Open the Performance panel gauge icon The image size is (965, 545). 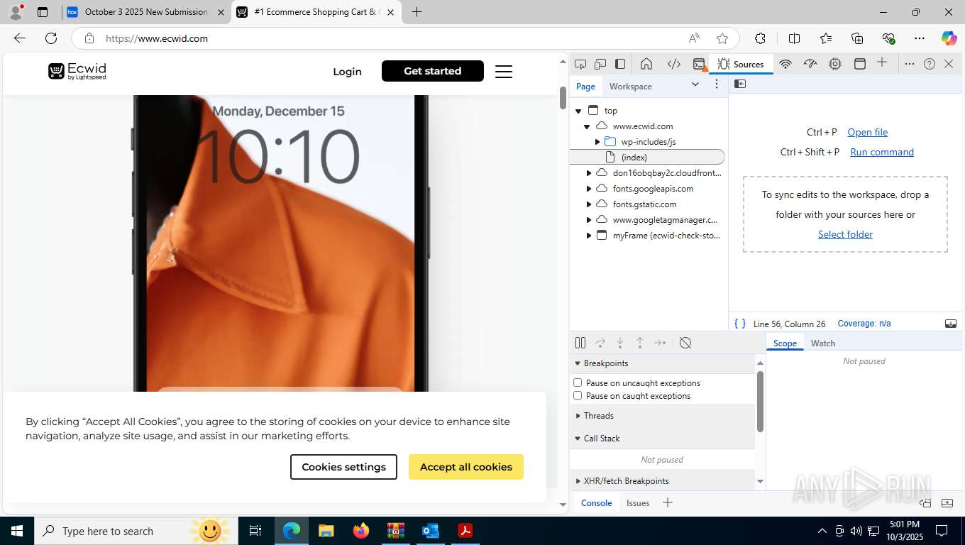point(810,64)
